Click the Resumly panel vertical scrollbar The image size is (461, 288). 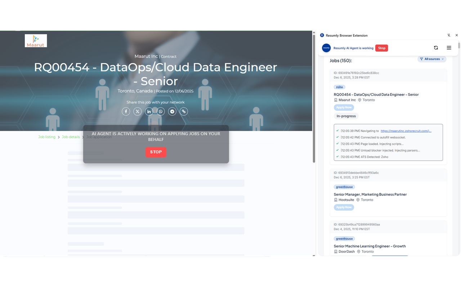[459, 45]
